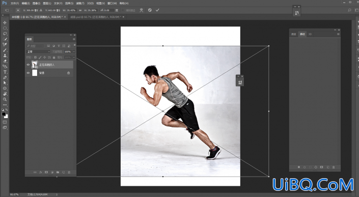Delete layer via trash icon in Layers panel
Image resolution: width=359 pixels, height=197 pixels.
coord(69,172)
